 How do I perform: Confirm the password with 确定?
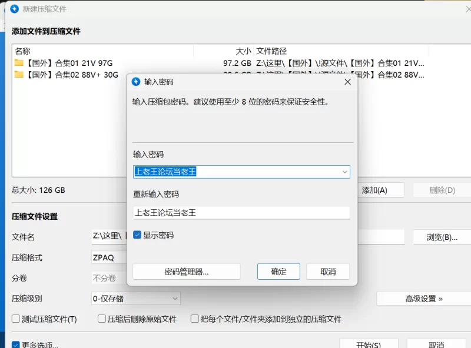(278, 272)
